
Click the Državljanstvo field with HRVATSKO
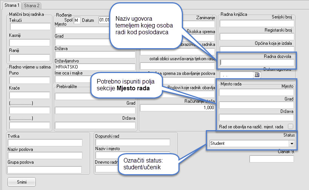tap(95, 67)
